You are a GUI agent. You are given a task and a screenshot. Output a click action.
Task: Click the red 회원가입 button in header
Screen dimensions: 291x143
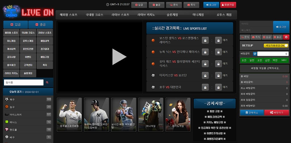pos(228,5)
